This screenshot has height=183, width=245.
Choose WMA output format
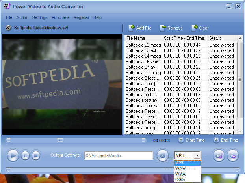187,174
